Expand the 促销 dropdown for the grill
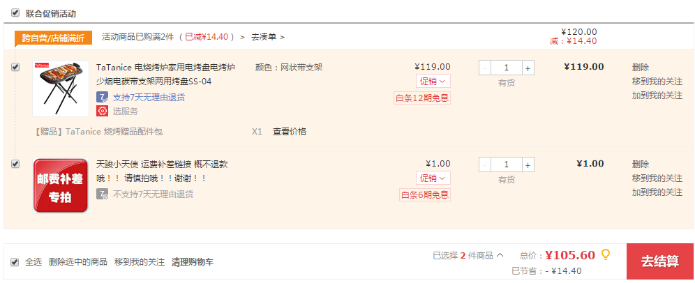 point(433,82)
